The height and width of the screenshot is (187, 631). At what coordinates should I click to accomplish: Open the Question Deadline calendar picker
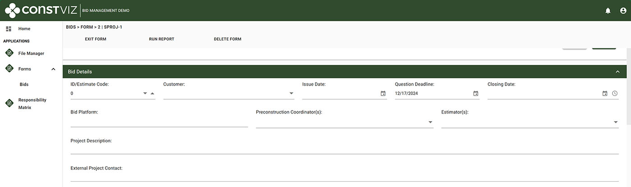pyautogui.click(x=476, y=94)
